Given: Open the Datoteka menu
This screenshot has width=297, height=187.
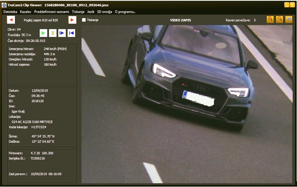Looking at the screenshot, I should tap(10, 12).
